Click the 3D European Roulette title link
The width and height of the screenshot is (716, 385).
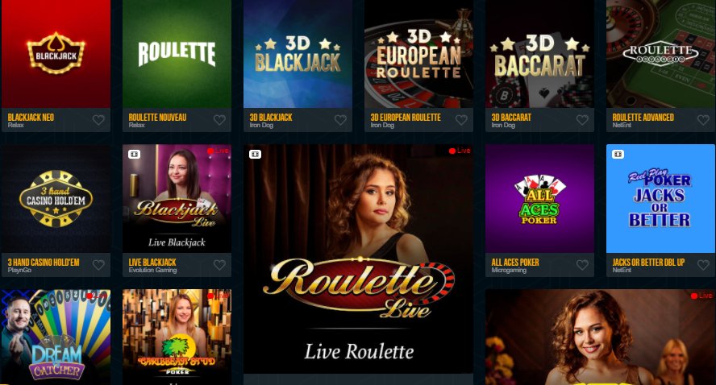pyautogui.click(x=406, y=118)
